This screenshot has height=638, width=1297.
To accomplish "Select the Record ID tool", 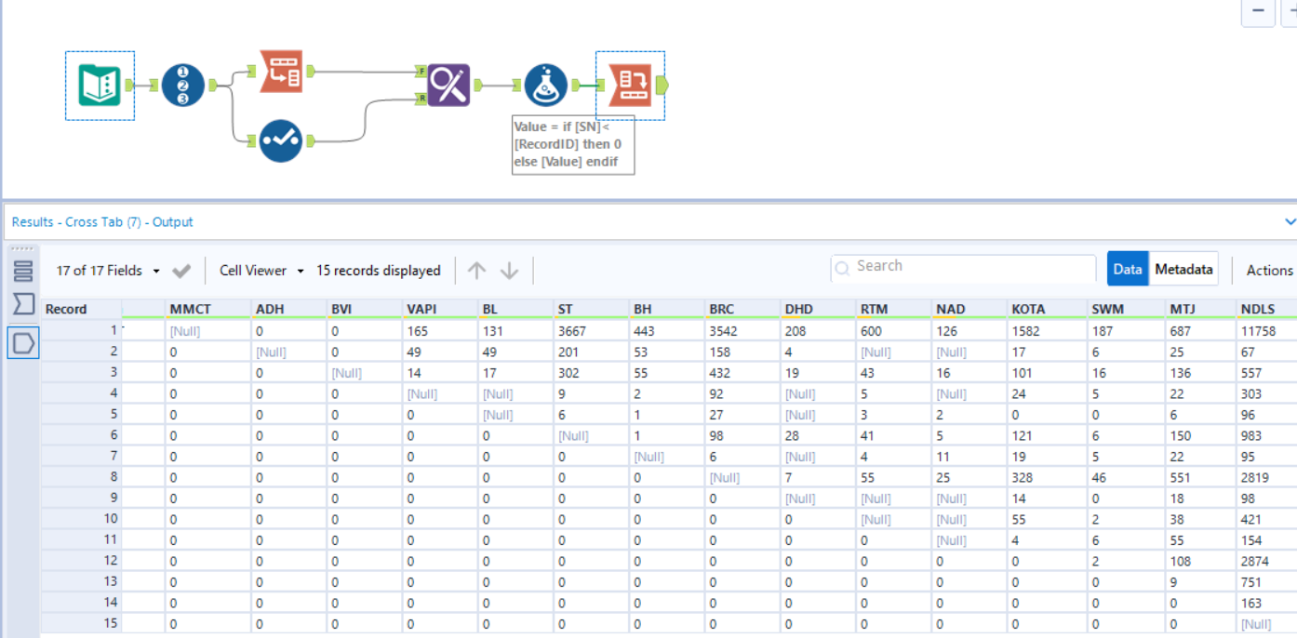I will tap(182, 84).
